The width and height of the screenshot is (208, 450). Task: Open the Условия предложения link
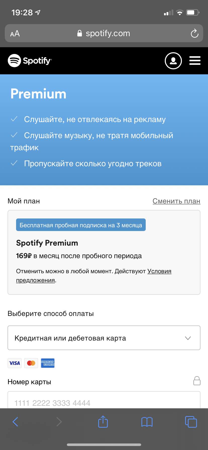pos(94,276)
